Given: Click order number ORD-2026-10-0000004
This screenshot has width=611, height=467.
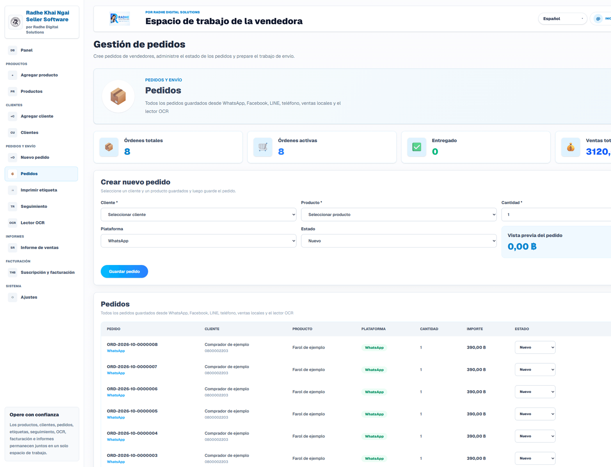Looking at the screenshot, I should point(132,433).
